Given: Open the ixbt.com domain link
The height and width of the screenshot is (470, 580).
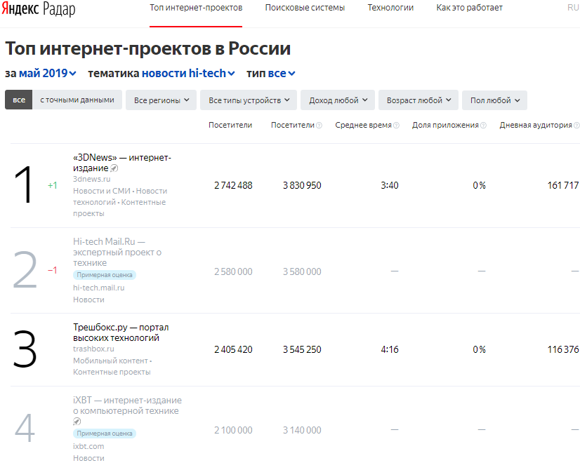Looking at the screenshot, I should coord(88,446).
